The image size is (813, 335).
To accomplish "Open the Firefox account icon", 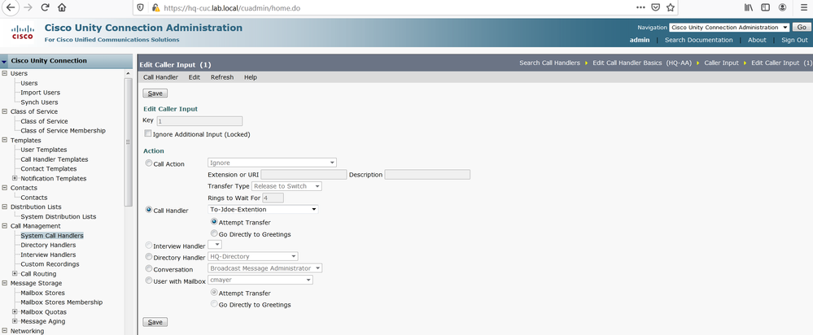I will (782, 8).
